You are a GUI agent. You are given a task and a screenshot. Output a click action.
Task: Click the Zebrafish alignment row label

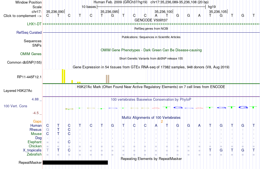click(34, 154)
